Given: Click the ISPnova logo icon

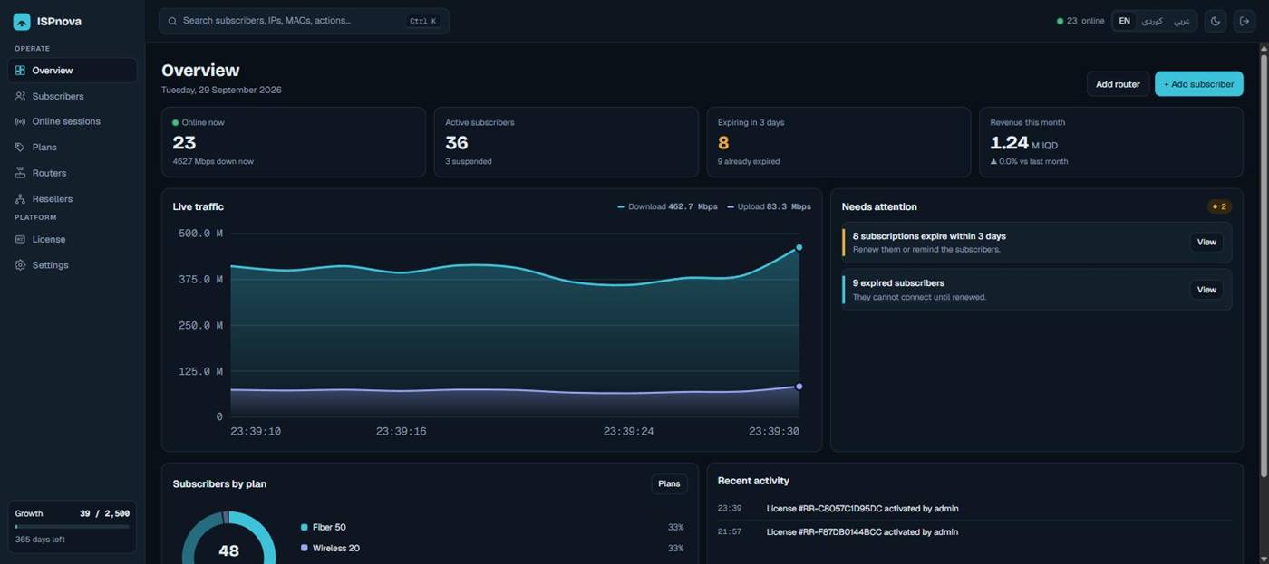Looking at the screenshot, I should pos(22,21).
